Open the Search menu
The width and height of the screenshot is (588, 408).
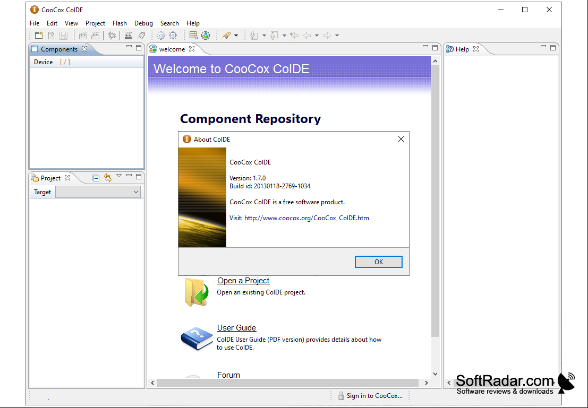point(169,23)
